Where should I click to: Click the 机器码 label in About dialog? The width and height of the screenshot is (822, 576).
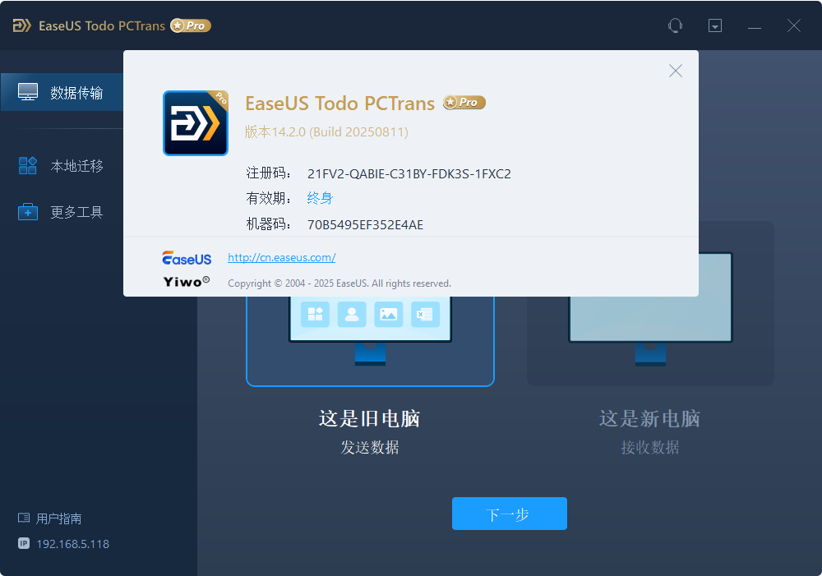[269, 224]
